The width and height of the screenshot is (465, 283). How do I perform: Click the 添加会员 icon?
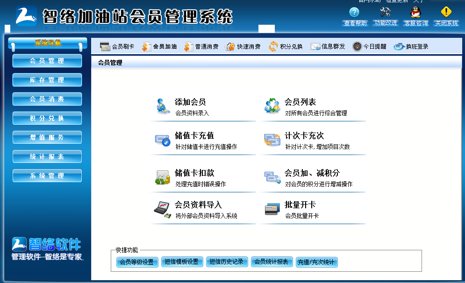(163, 106)
